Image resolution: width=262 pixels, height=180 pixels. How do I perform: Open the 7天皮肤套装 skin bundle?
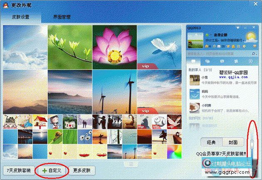[x=18, y=170]
